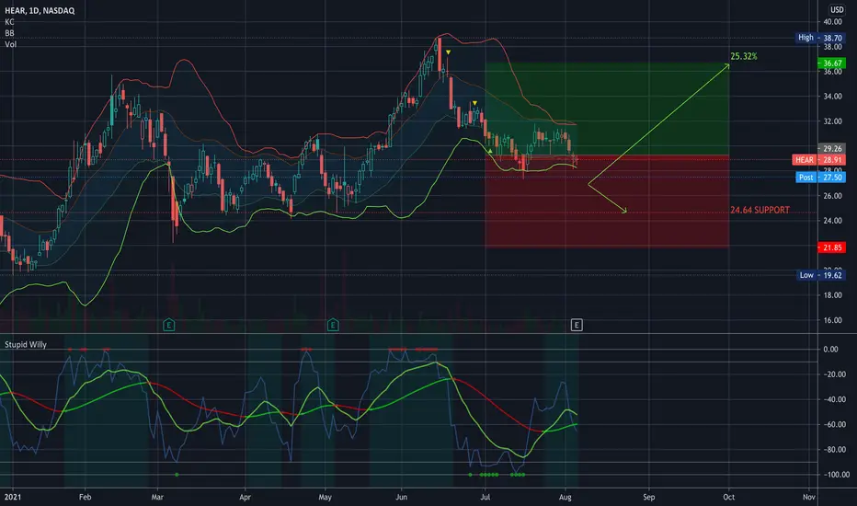
Task: Open the Stupid Willy indicator label
Action: (x=26, y=345)
